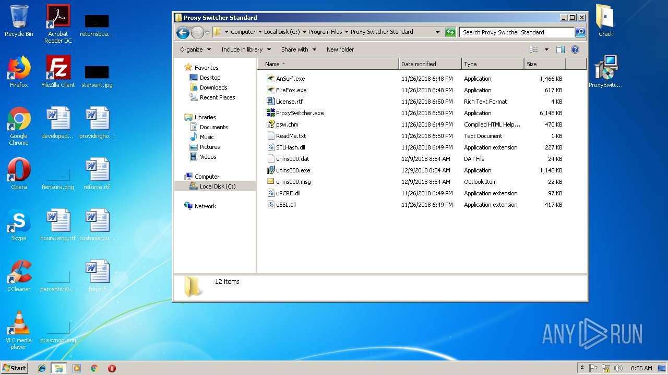Viewport: 668px width, 375px height.
Task: Open Music library in navigation pane
Action: [x=207, y=137]
